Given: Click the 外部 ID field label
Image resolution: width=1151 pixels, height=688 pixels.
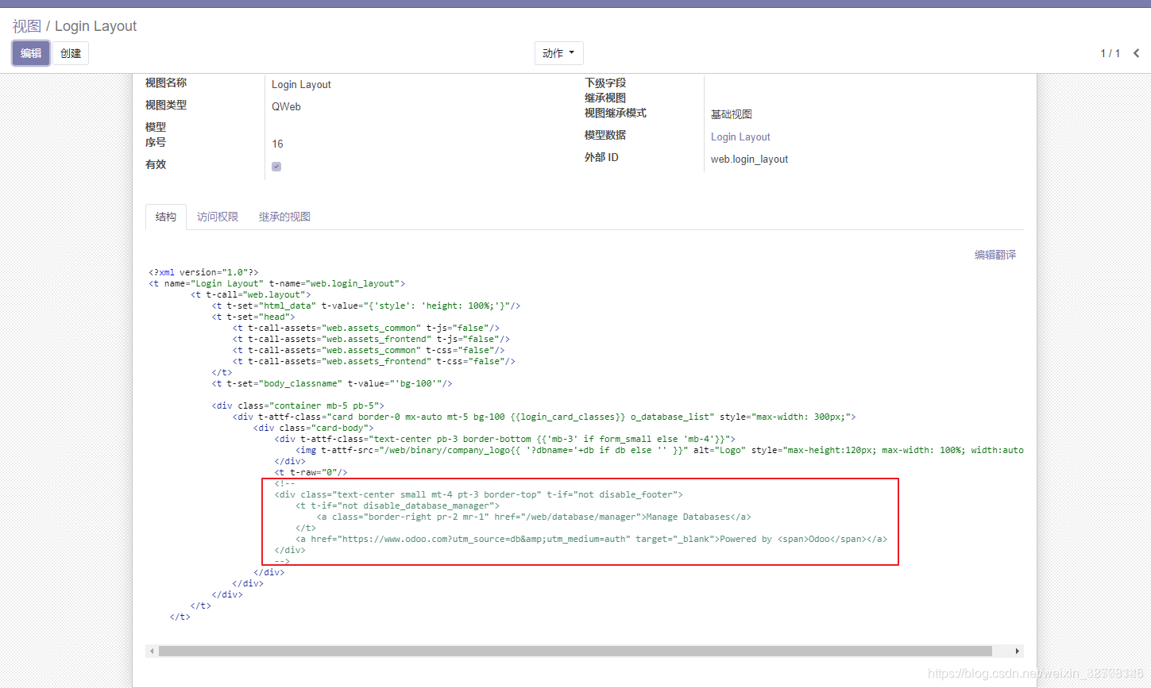Looking at the screenshot, I should click(601, 157).
